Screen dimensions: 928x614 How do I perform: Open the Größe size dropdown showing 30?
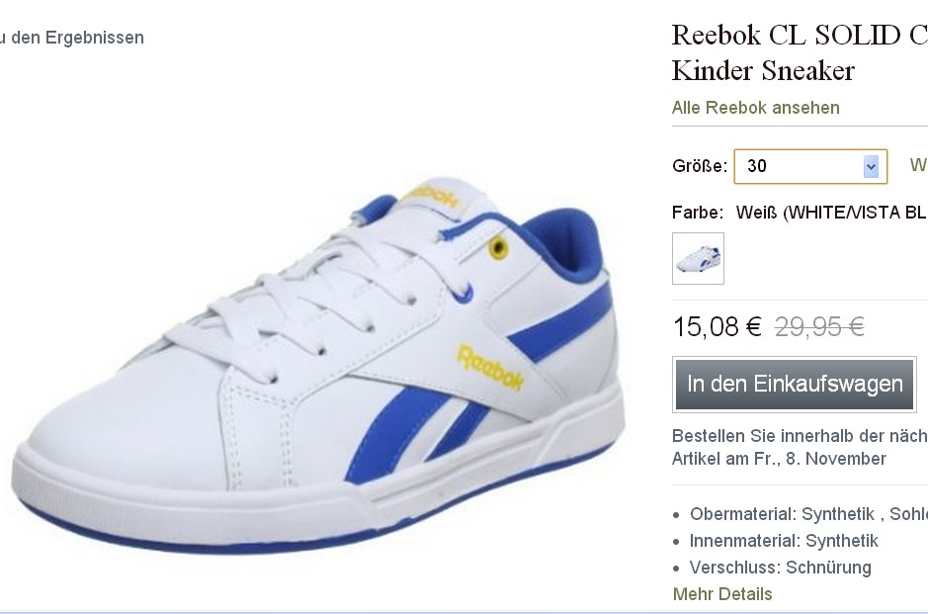(x=810, y=166)
